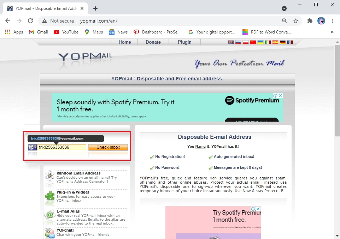This screenshot has height=239, width=340.
Task: Open the News bookmark
Action: (x=118, y=32)
